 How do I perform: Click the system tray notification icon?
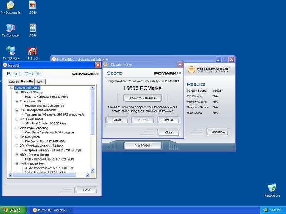[x=265, y=210]
